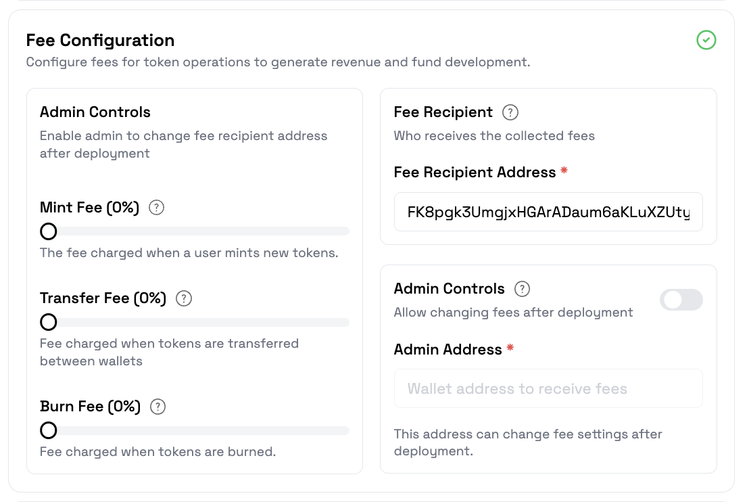The width and height of the screenshot is (749, 502).
Task: Click the Mint Fee slider handle
Action: [48, 231]
